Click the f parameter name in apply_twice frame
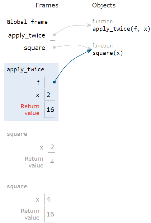 (38, 82)
